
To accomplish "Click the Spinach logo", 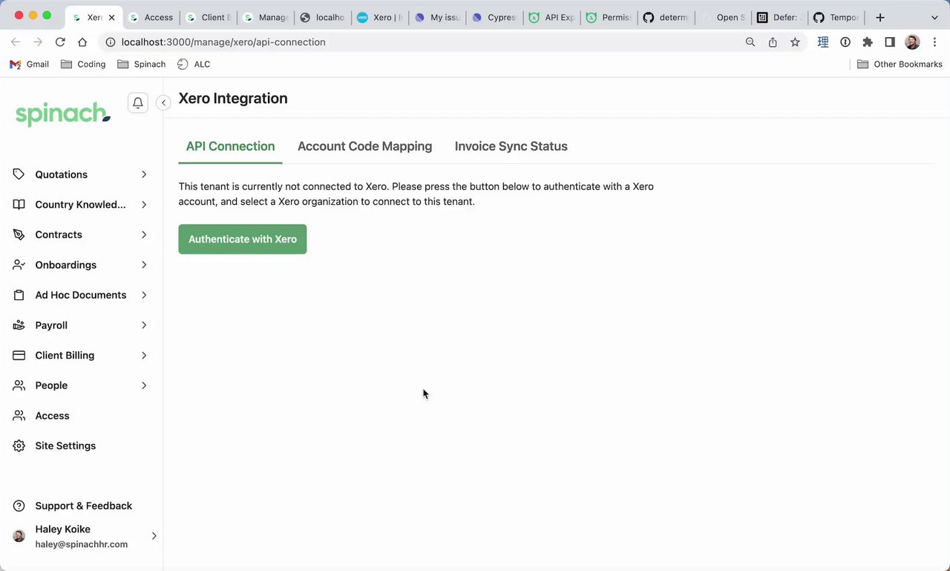I will click(x=63, y=114).
